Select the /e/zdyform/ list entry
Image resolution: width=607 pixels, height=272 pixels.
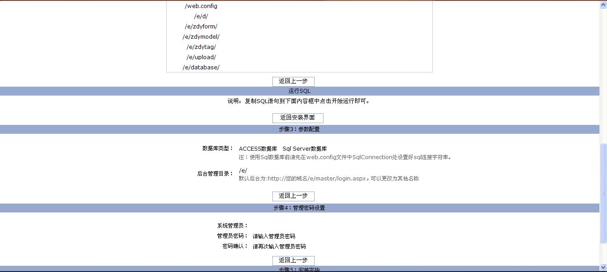pos(201,27)
